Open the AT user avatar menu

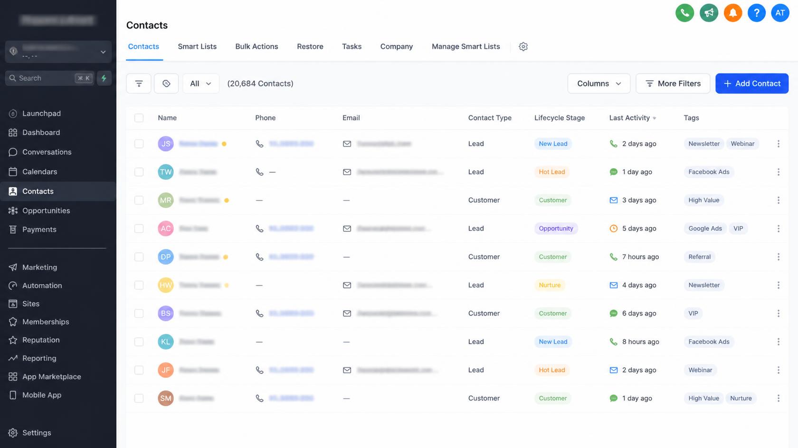point(780,13)
